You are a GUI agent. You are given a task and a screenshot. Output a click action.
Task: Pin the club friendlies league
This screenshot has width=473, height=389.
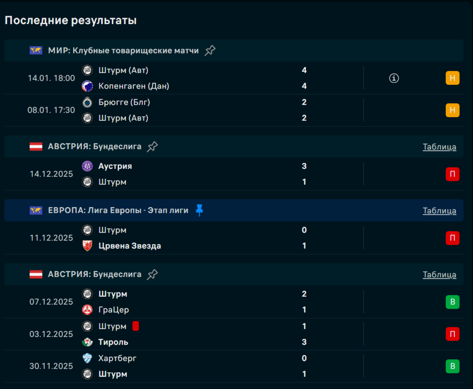[210, 50]
